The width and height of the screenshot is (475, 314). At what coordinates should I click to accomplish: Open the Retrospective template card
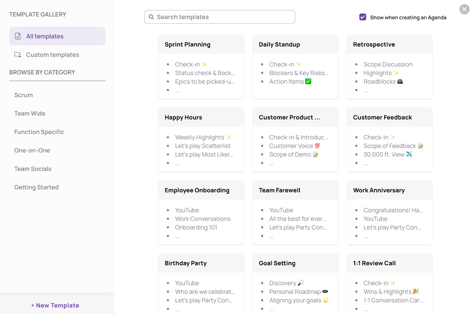pyautogui.click(x=389, y=67)
